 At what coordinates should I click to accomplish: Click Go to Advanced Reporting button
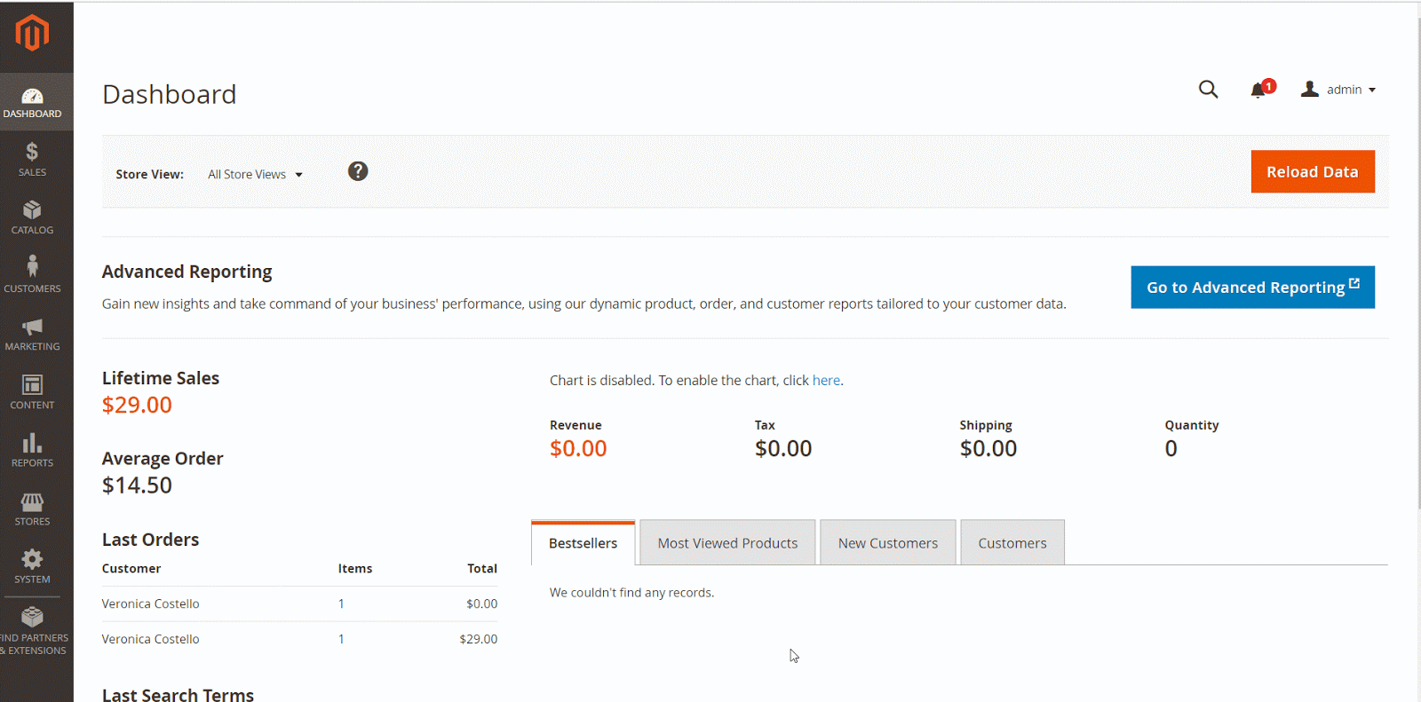(x=1252, y=288)
